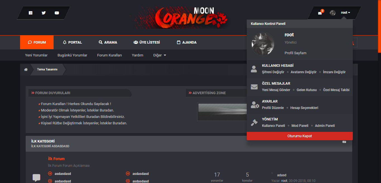Open the Portal navigation tab
381x183 pixels.
[72, 42]
